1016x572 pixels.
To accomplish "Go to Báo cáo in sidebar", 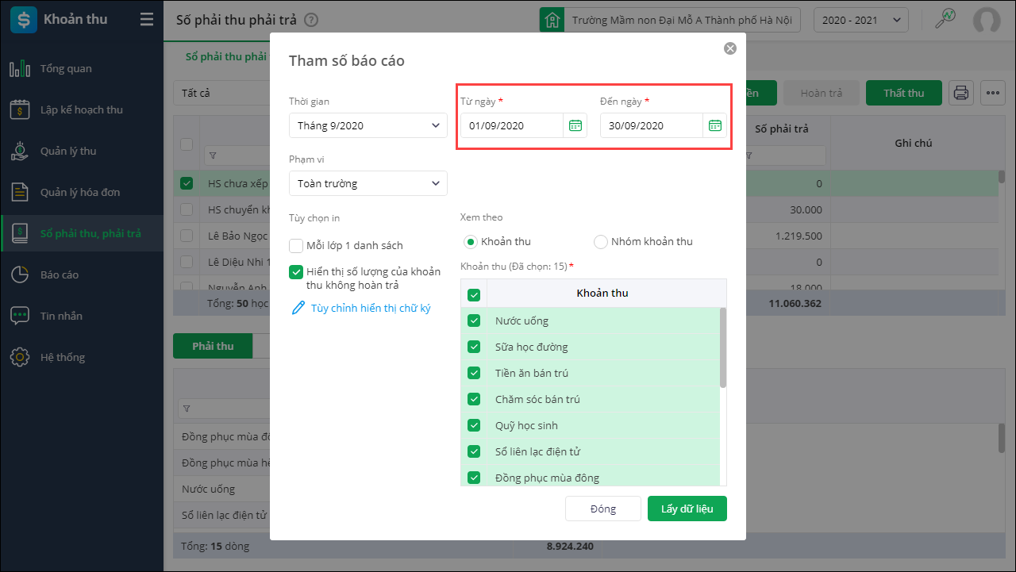I will [60, 274].
